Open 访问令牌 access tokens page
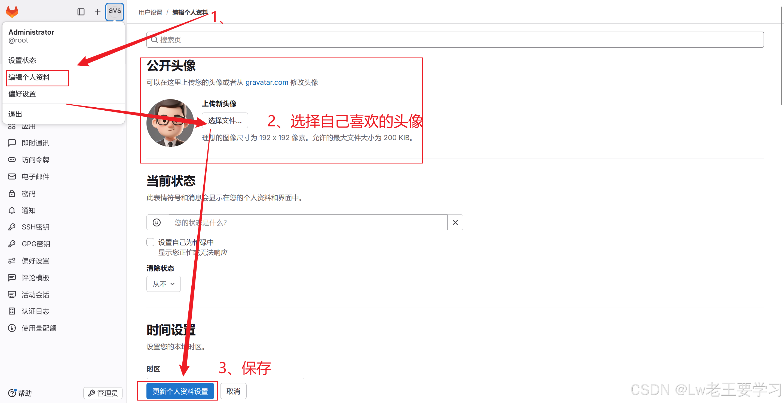The image size is (784, 403). (35, 160)
